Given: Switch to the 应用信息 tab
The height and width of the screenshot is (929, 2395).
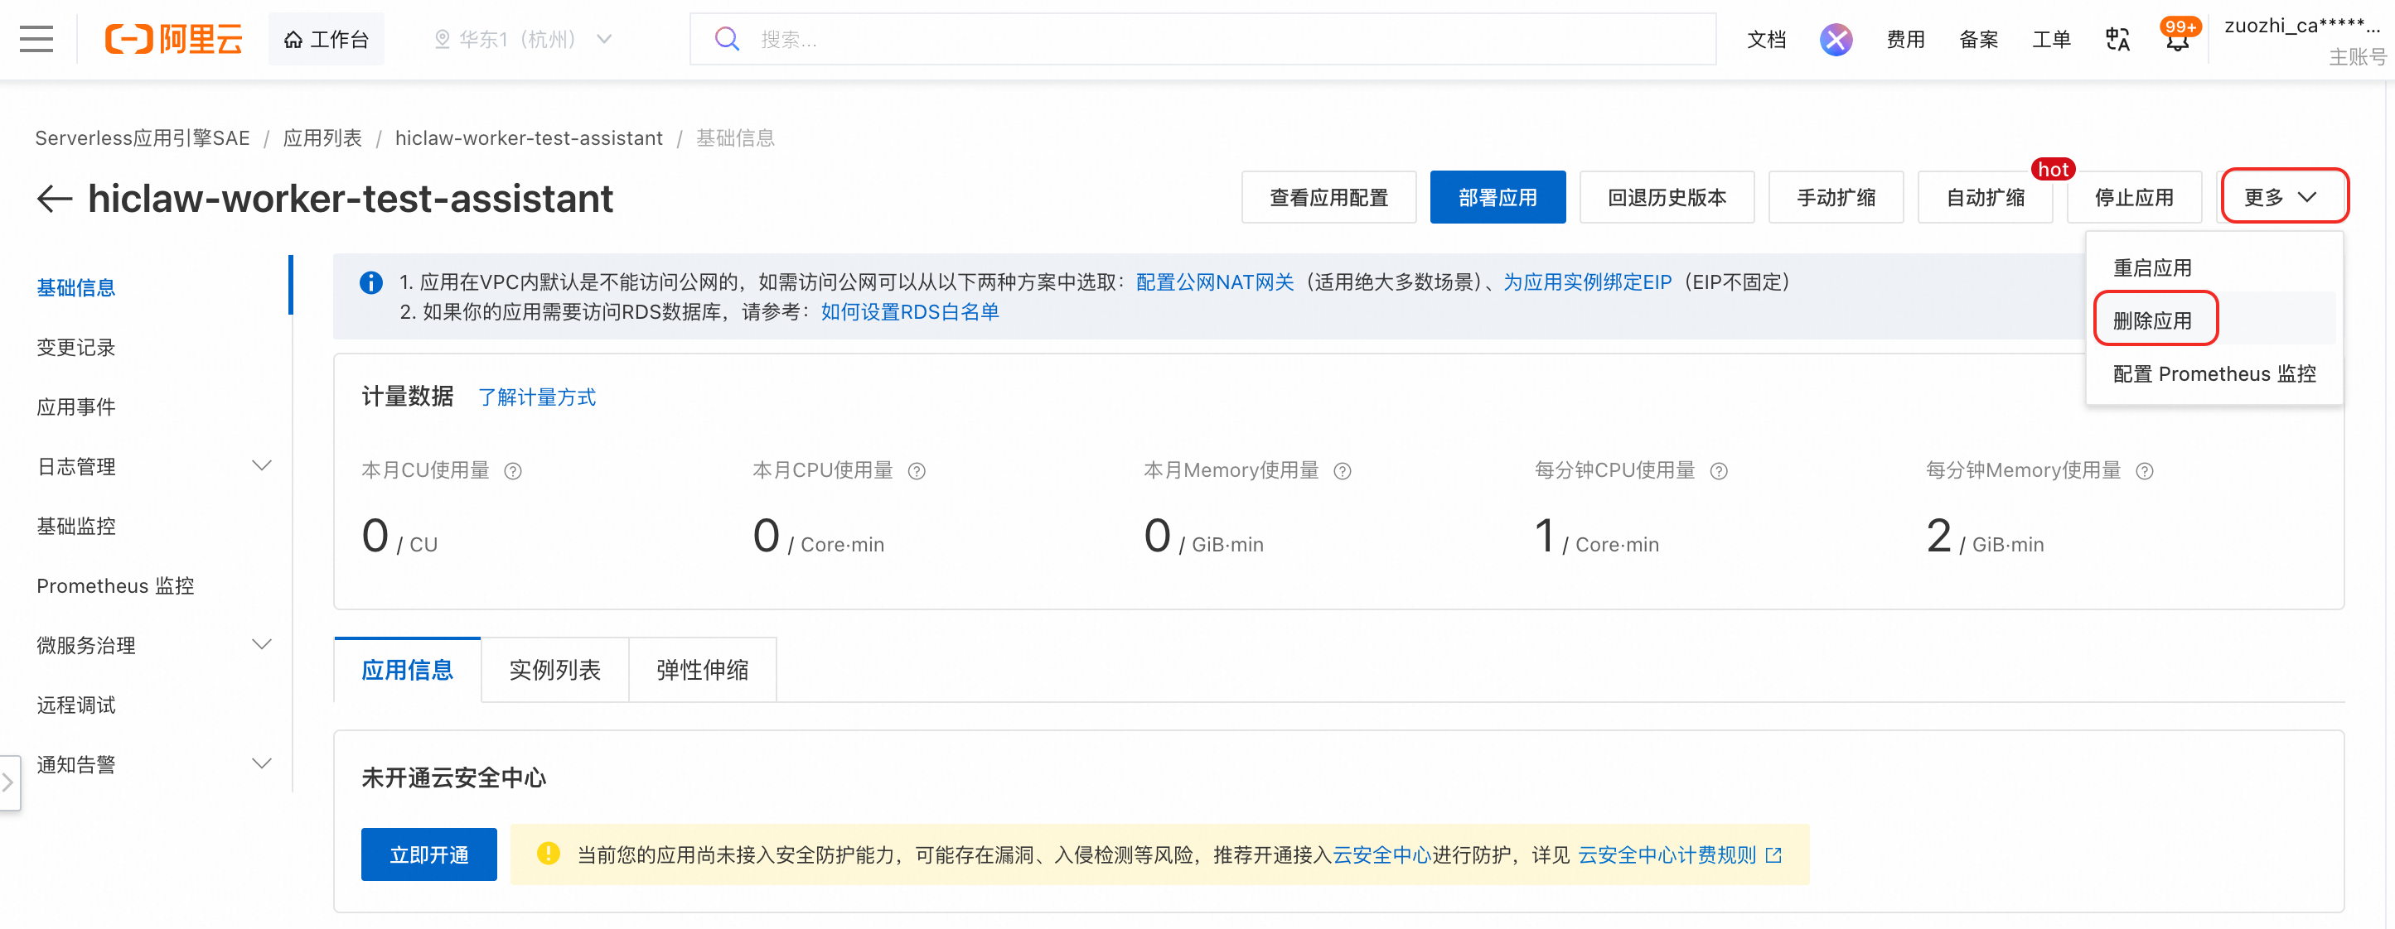Looking at the screenshot, I should pos(407,670).
